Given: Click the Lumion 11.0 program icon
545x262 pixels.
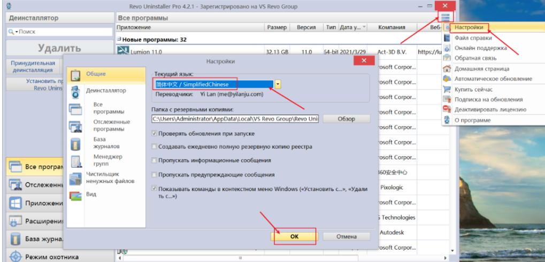Looking at the screenshot, I should [122, 51].
